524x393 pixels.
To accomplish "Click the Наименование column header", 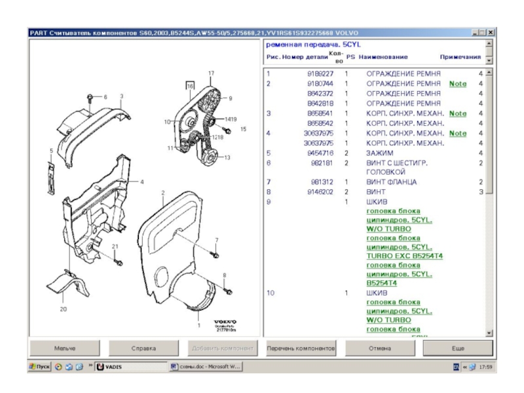I will tap(383, 57).
